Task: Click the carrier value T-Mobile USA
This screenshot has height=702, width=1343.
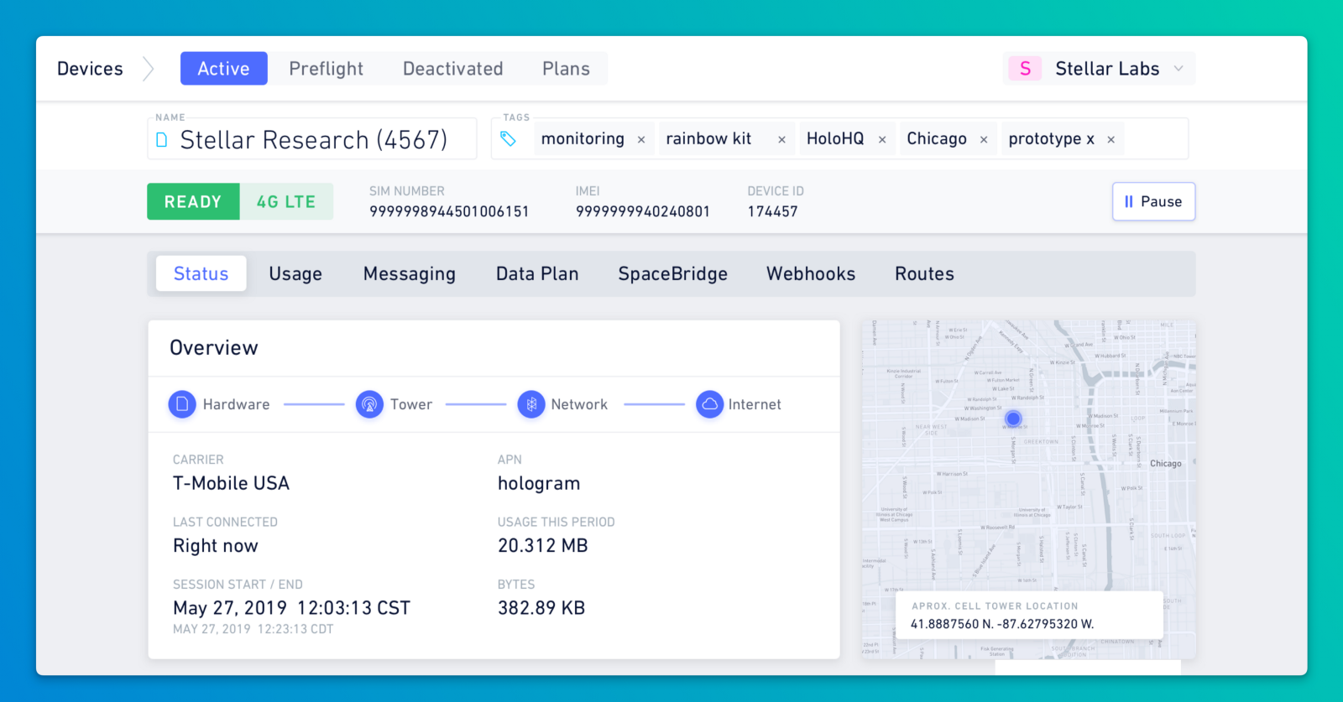Action: (x=231, y=483)
